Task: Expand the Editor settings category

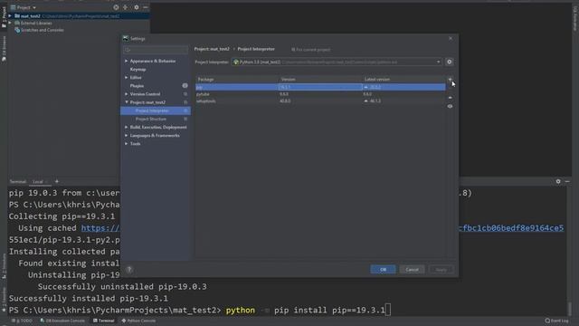Action: [x=127, y=78]
